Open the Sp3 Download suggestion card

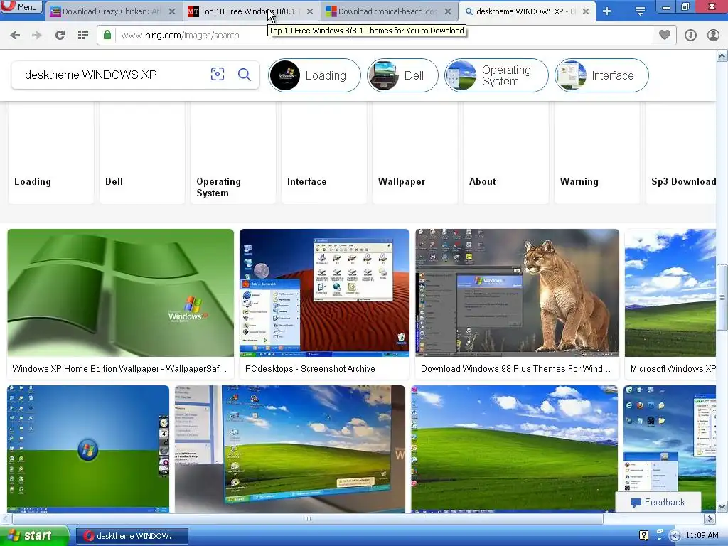(x=680, y=152)
